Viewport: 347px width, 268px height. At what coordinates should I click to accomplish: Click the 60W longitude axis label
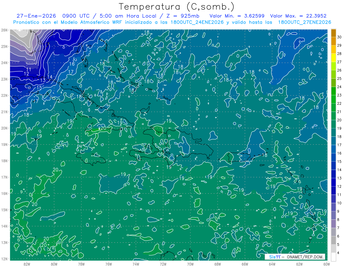(x=326, y=265)
